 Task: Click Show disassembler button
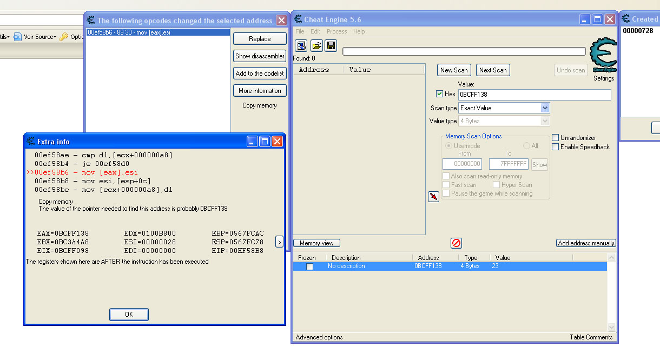(x=260, y=56)
